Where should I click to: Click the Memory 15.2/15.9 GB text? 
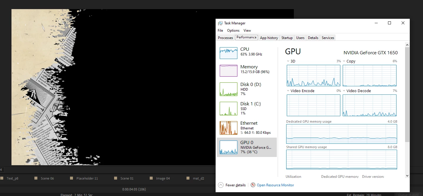(x=255, y=72)
